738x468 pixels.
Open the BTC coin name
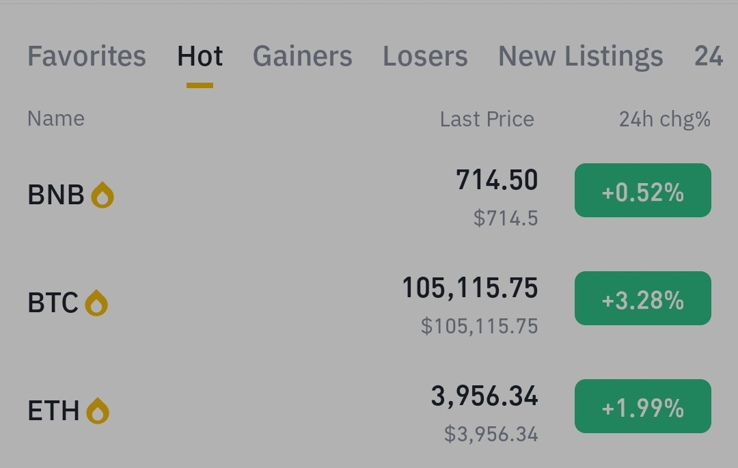pyautogui.click(x=53, y=303)
